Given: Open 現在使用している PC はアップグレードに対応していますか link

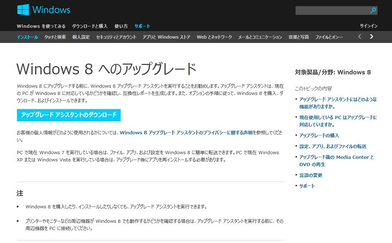Looking at the screenshot, I should click(x=338, y=121).
